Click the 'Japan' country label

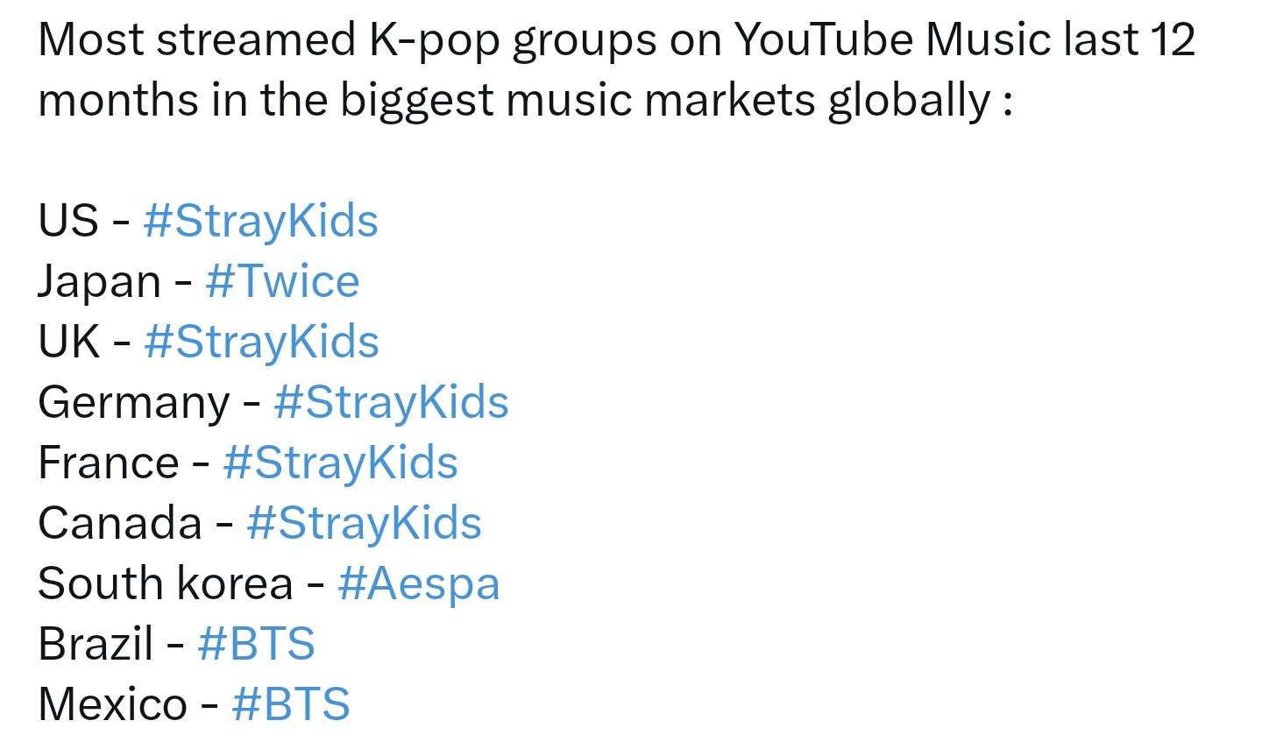click(x=100, y=283)
